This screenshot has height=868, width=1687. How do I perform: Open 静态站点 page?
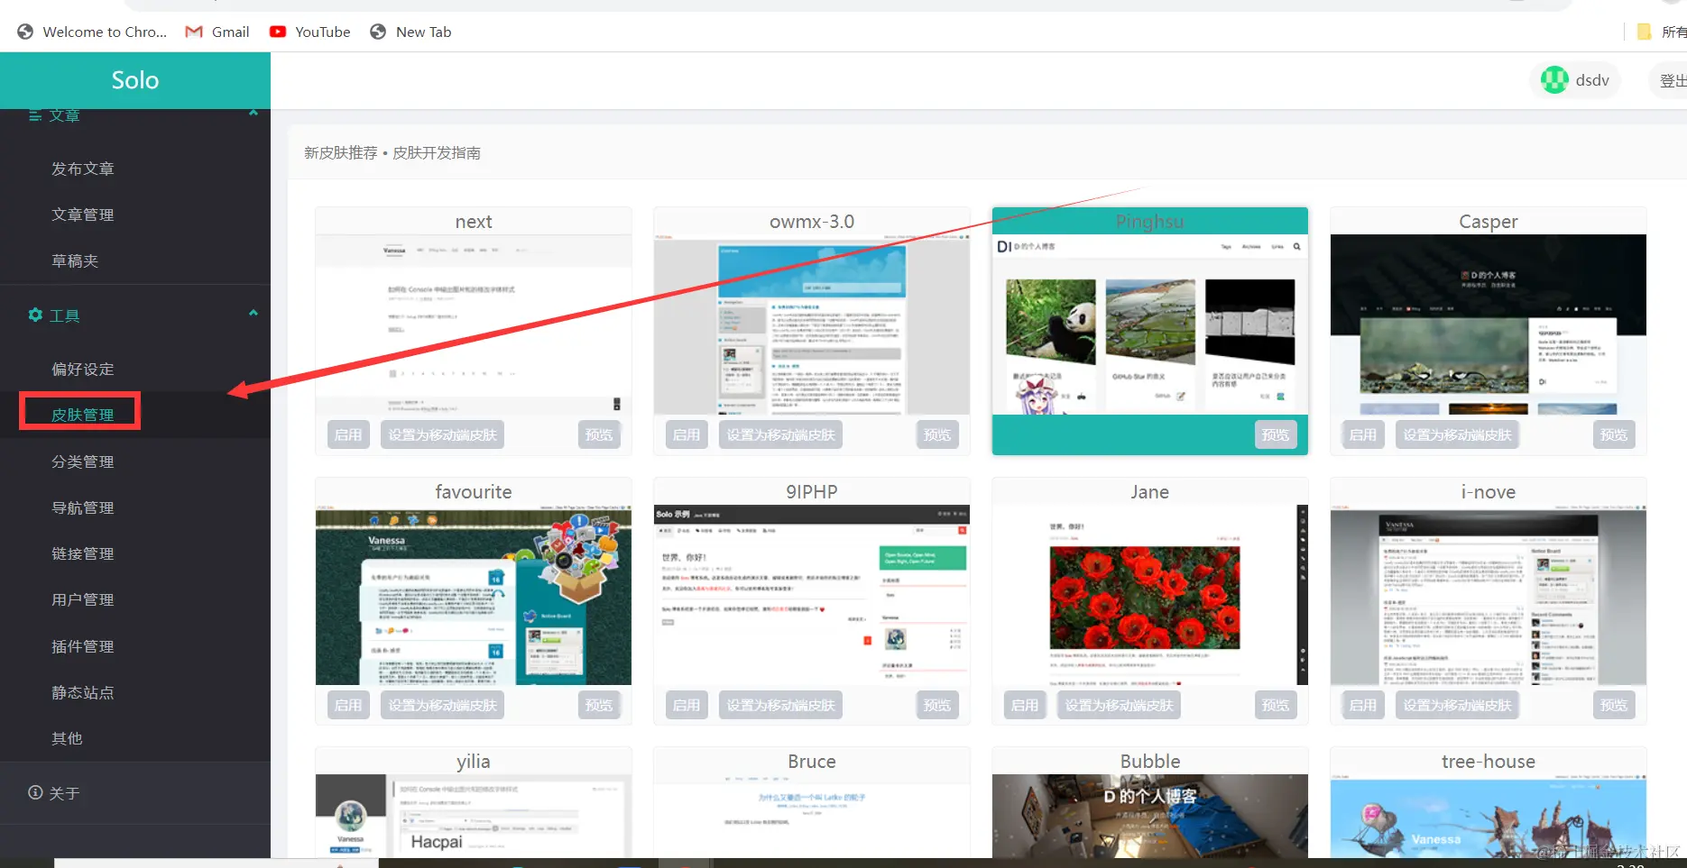pos(83,692)
